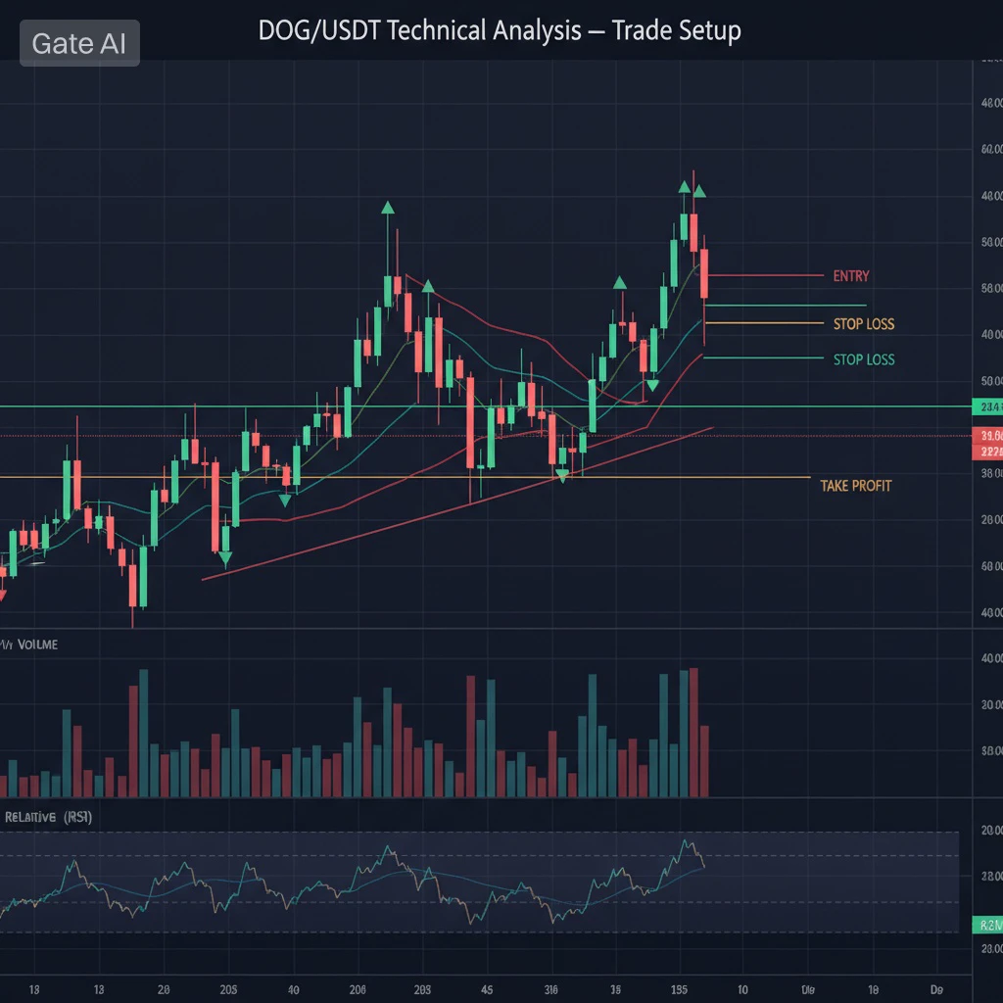Click the 205 label on the time axis
This screenshot has width=1003, height=1003.
[228, 989]
